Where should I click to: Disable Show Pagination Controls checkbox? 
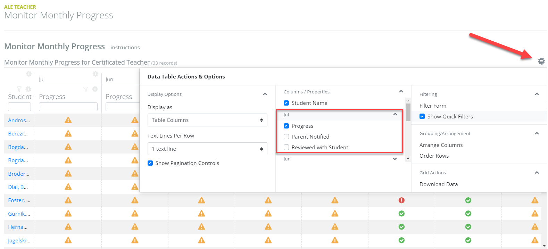tap(150, 163)
